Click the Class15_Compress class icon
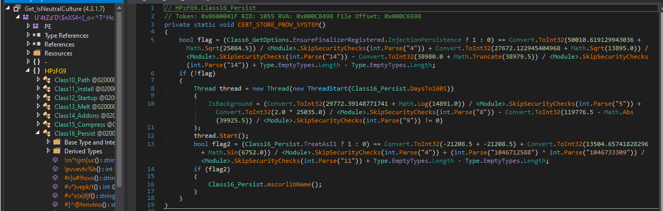This screenshot has width=663, height=211. click(47, 124)
